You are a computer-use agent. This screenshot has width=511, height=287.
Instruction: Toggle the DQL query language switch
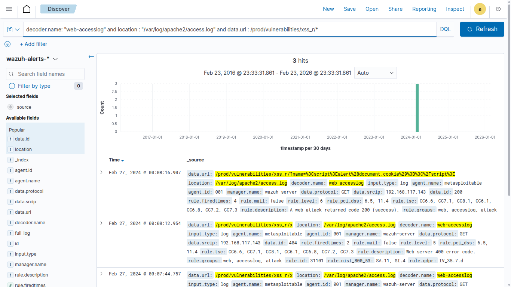tap(445, 29)
